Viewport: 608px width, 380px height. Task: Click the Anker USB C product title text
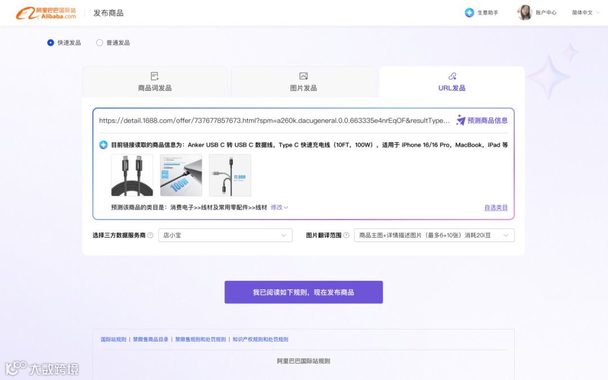pyautogui.click(x=348, y=145)
